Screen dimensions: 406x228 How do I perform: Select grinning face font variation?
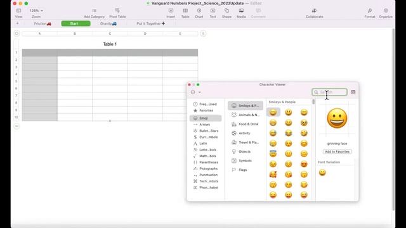point(322,172)
